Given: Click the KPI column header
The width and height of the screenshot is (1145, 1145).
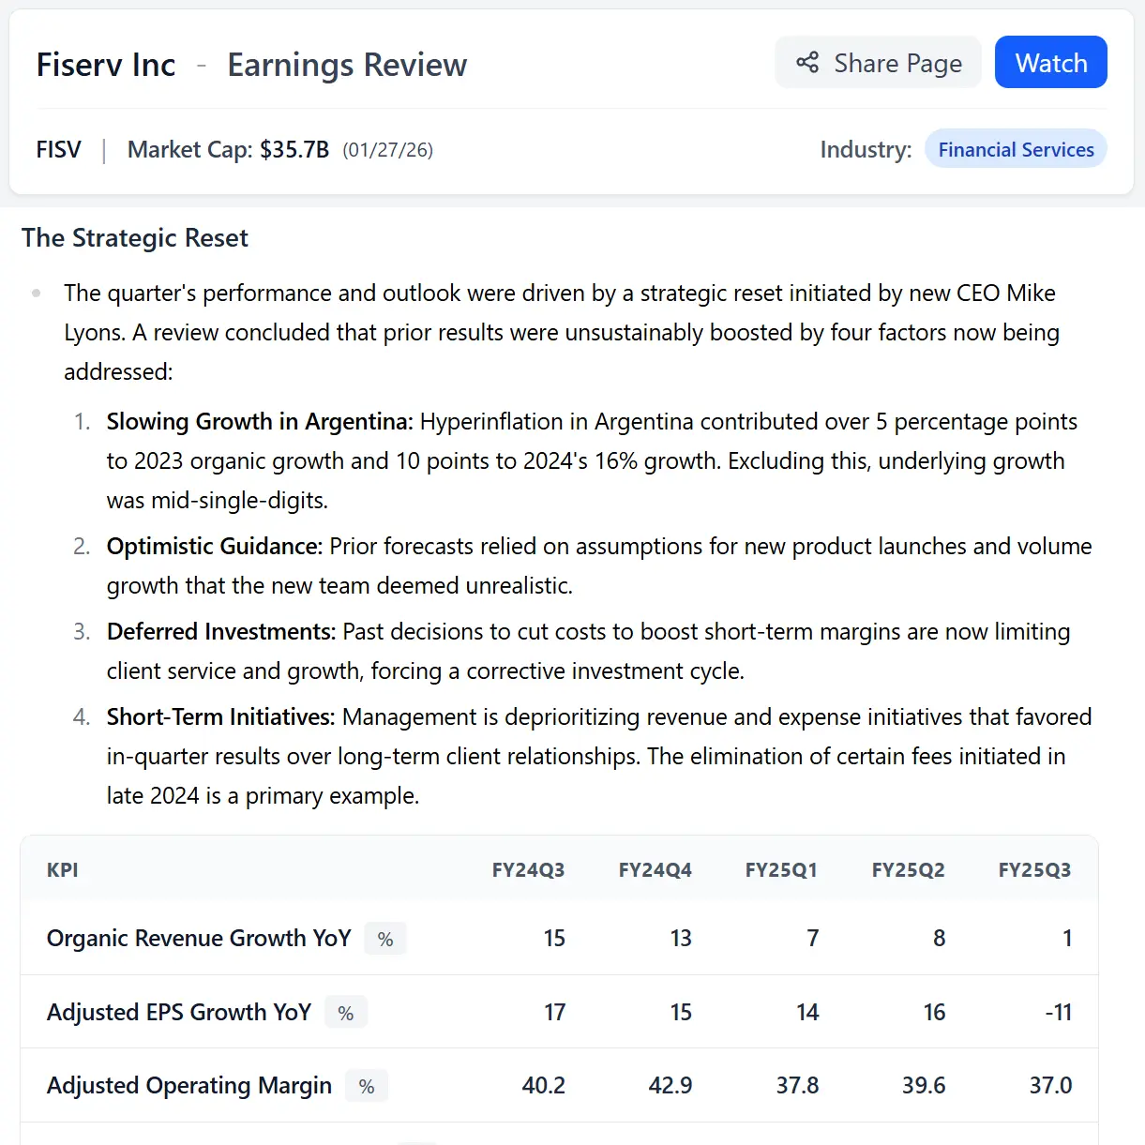Looking at the screenshot, I should click(62, 869).
